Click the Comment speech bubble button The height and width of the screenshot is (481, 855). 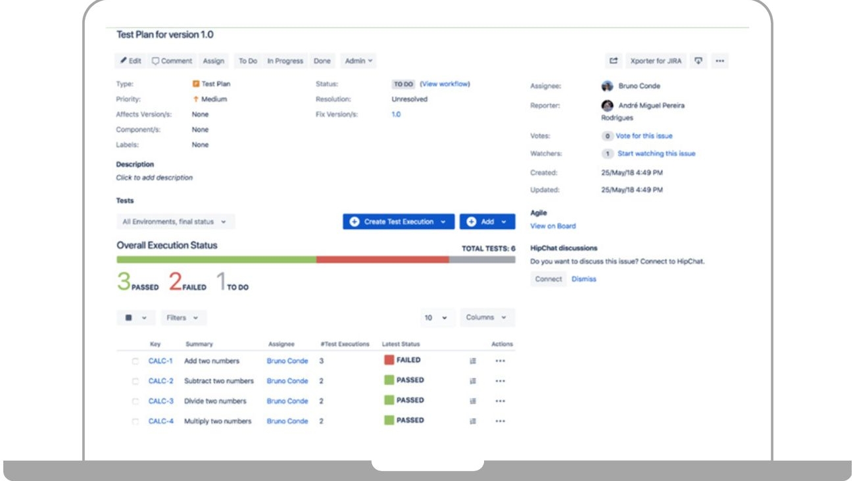[172, 61]
